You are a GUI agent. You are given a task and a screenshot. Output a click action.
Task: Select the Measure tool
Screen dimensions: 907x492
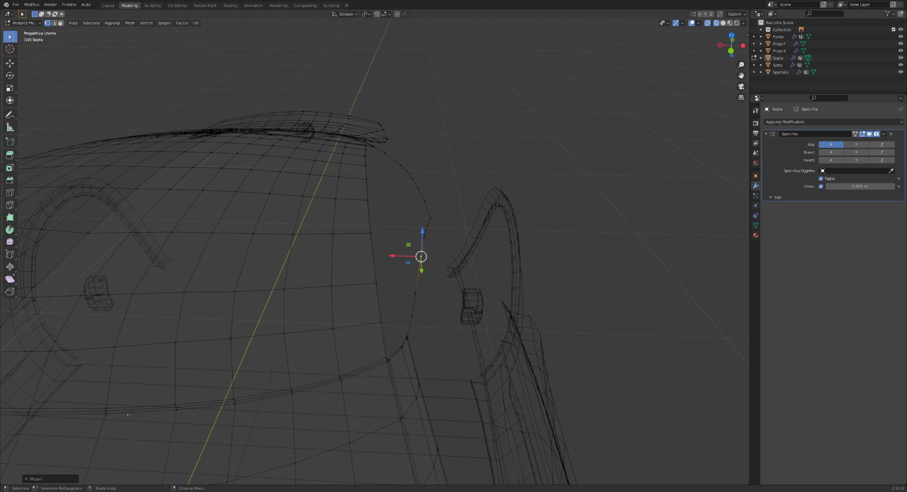pyautogui.click(x=10, y=127)
